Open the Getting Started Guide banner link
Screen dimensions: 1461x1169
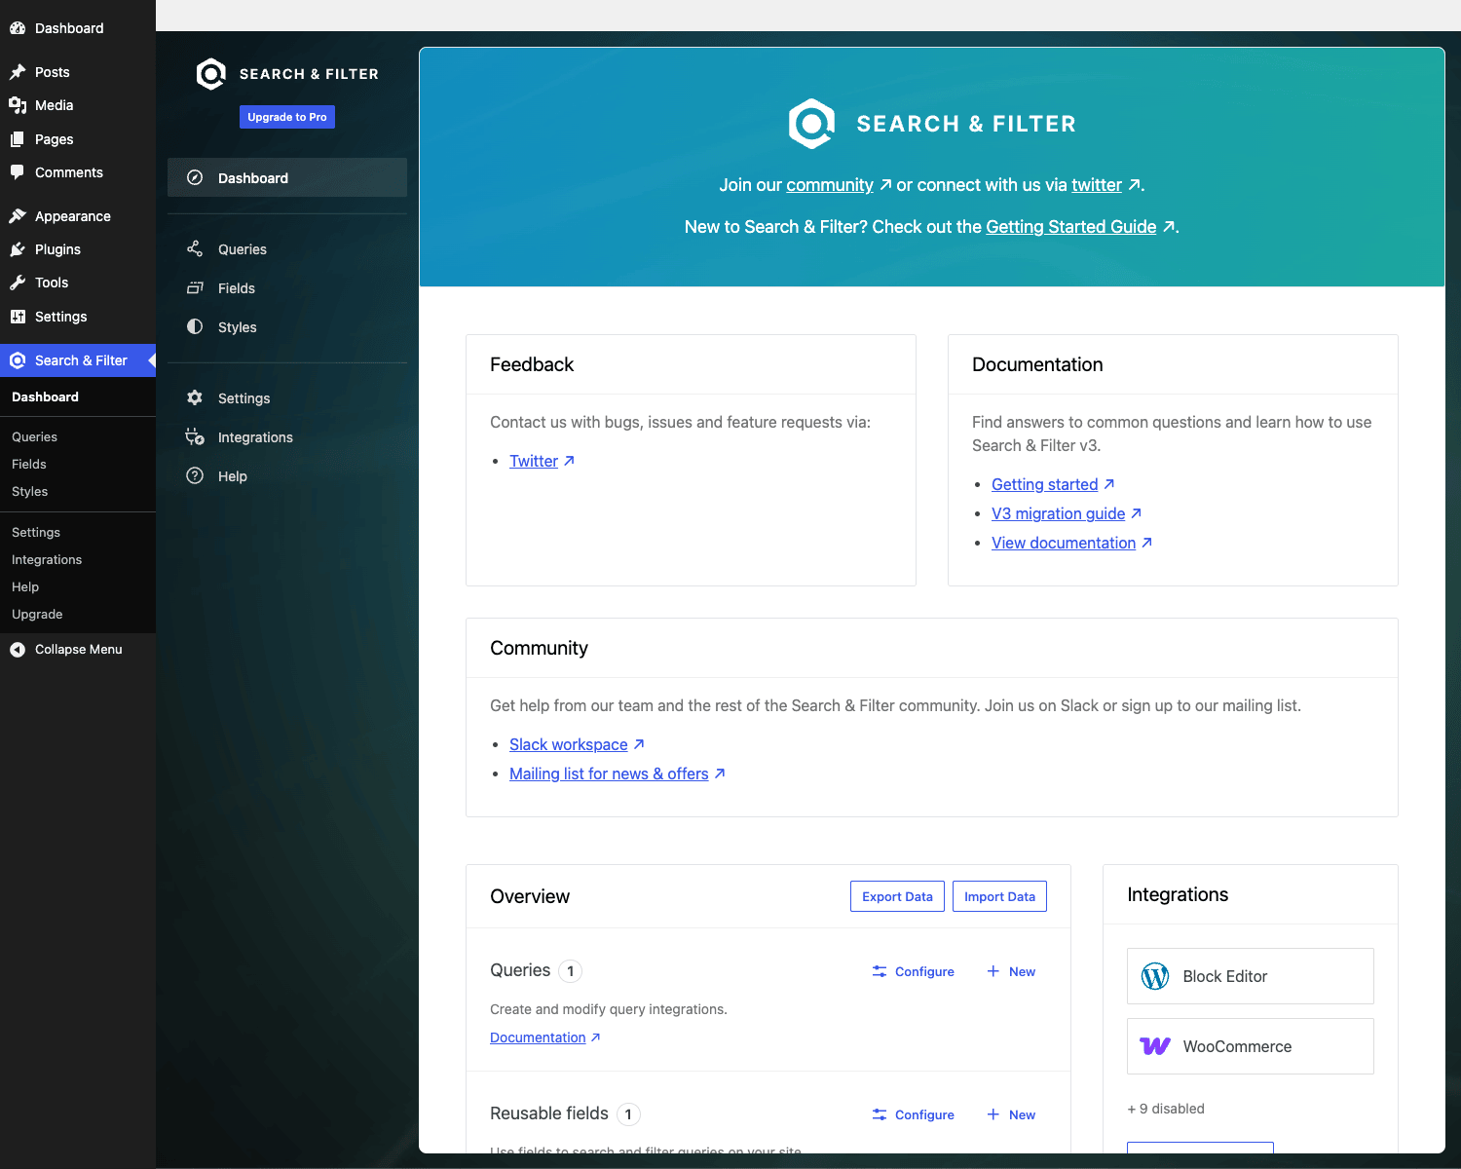pos(1071,227)
